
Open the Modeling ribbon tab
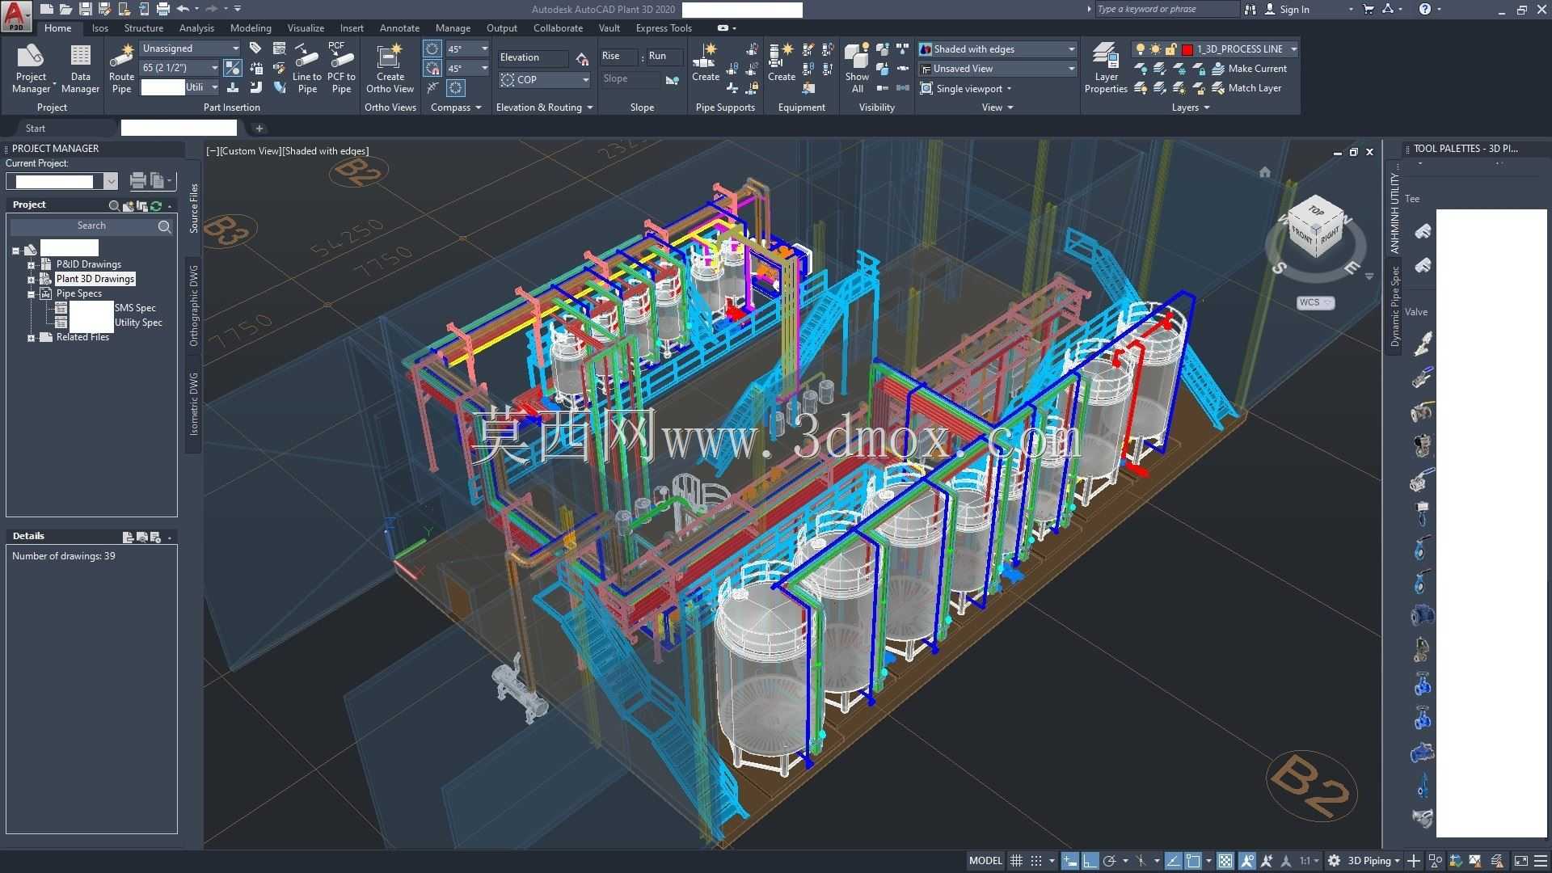click(251, 28)
